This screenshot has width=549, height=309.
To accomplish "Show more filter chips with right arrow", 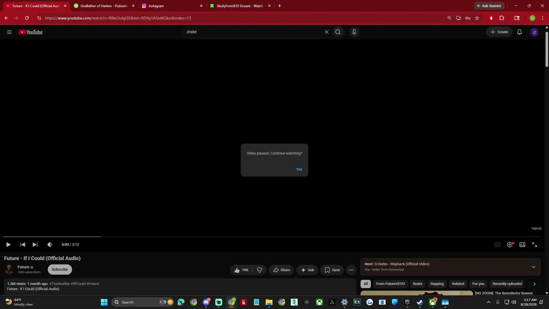I will pos(534,284).
